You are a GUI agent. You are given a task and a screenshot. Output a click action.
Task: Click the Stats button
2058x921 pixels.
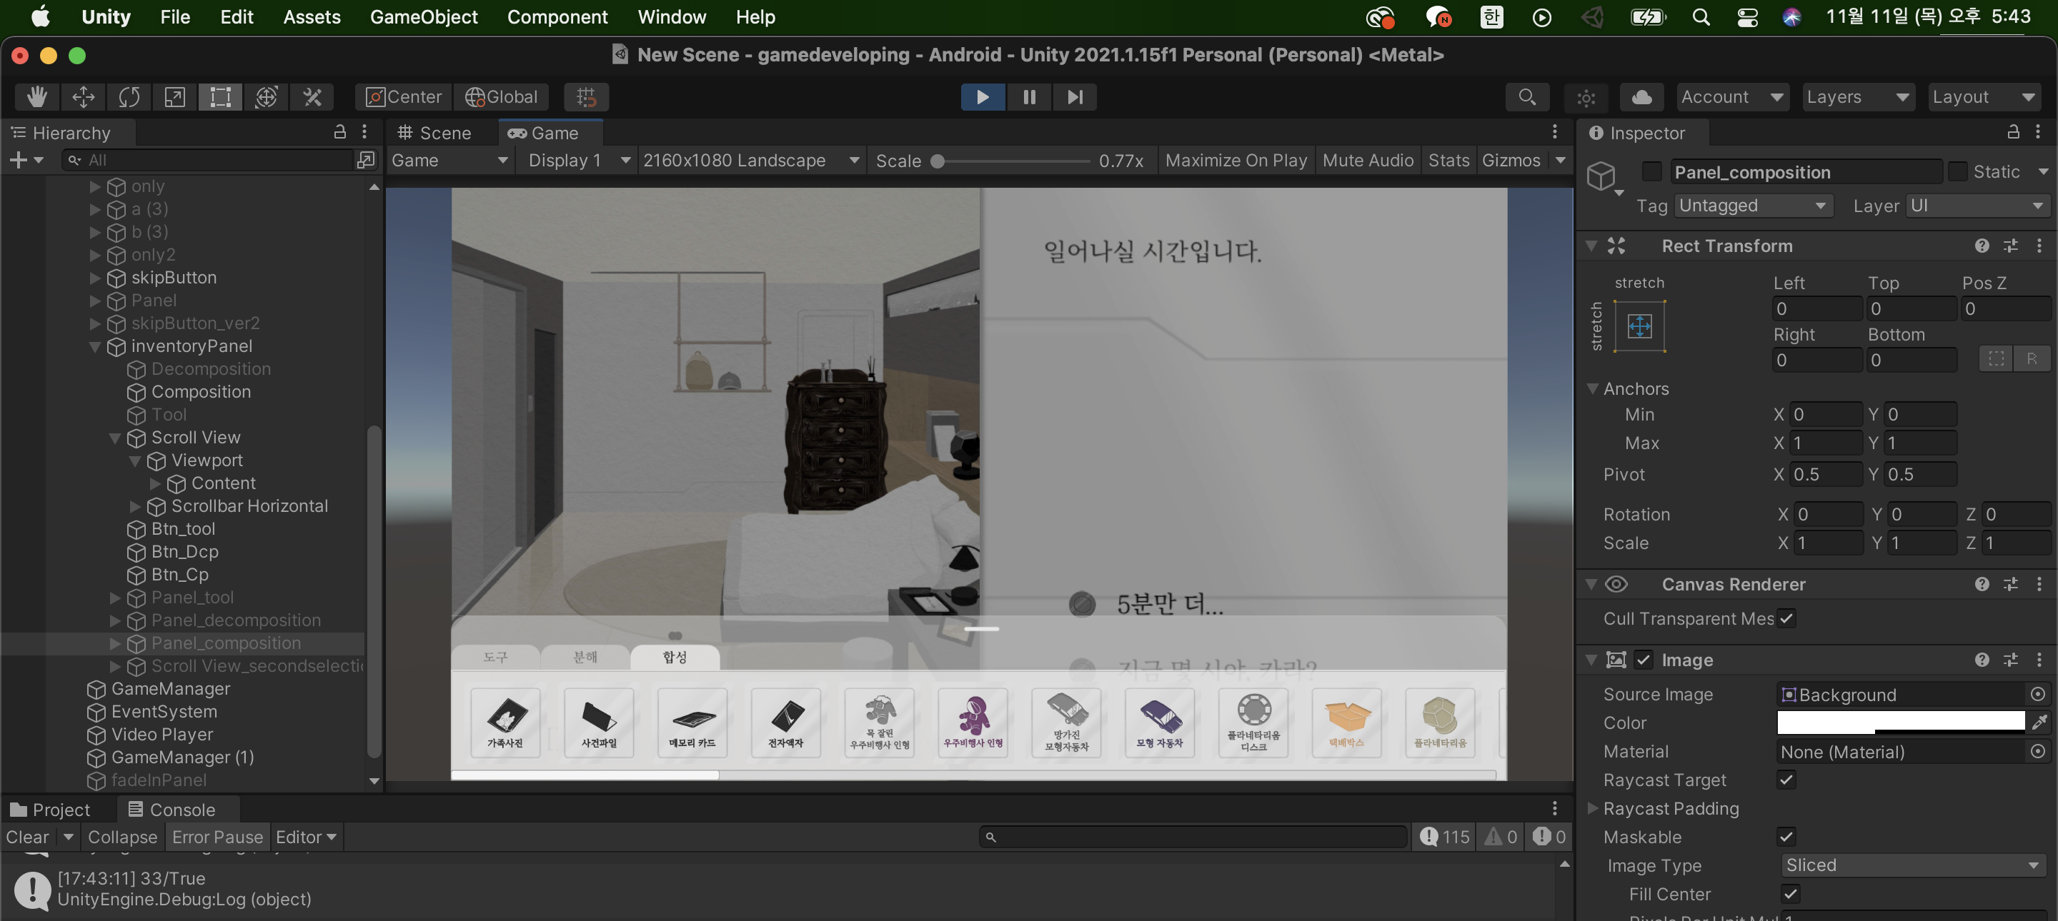click(x=1448, y=161)
